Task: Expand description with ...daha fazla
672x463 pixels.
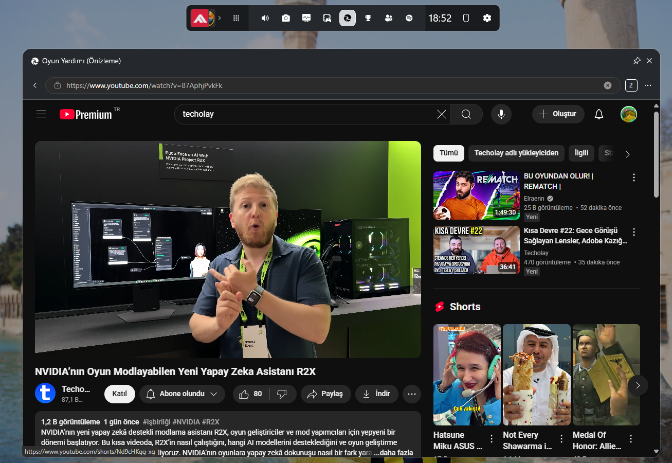Action: tap(393, 453)
